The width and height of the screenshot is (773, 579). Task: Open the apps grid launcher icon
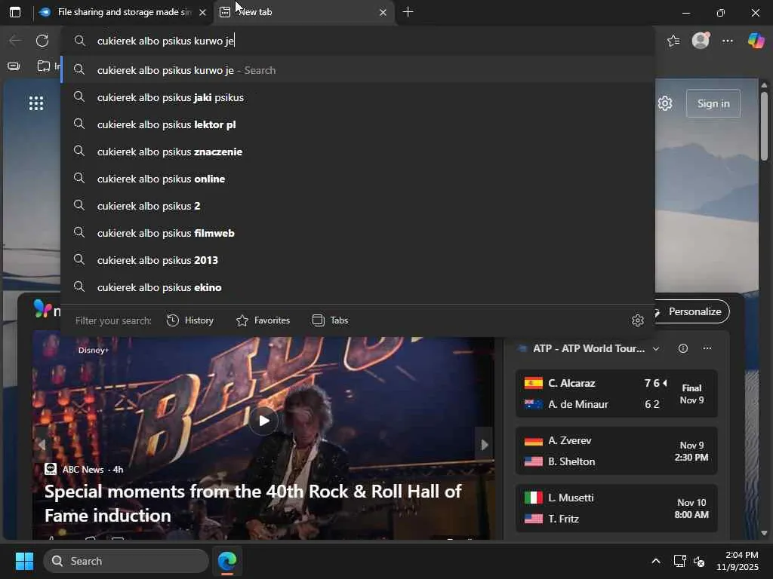click(36, 103)
